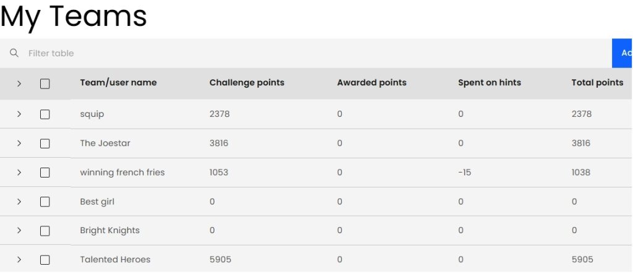Toggle the select-all header checkbox
Image resolution: width=633 pixels, height=274 pixels.
coord(45,83)
